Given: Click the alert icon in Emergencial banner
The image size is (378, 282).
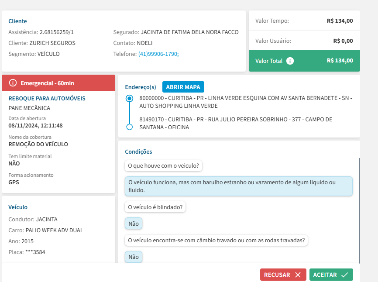Looking at the screenshot, I should point(13,83).
